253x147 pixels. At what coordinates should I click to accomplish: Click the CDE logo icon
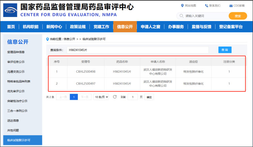[x=10, y=10]
